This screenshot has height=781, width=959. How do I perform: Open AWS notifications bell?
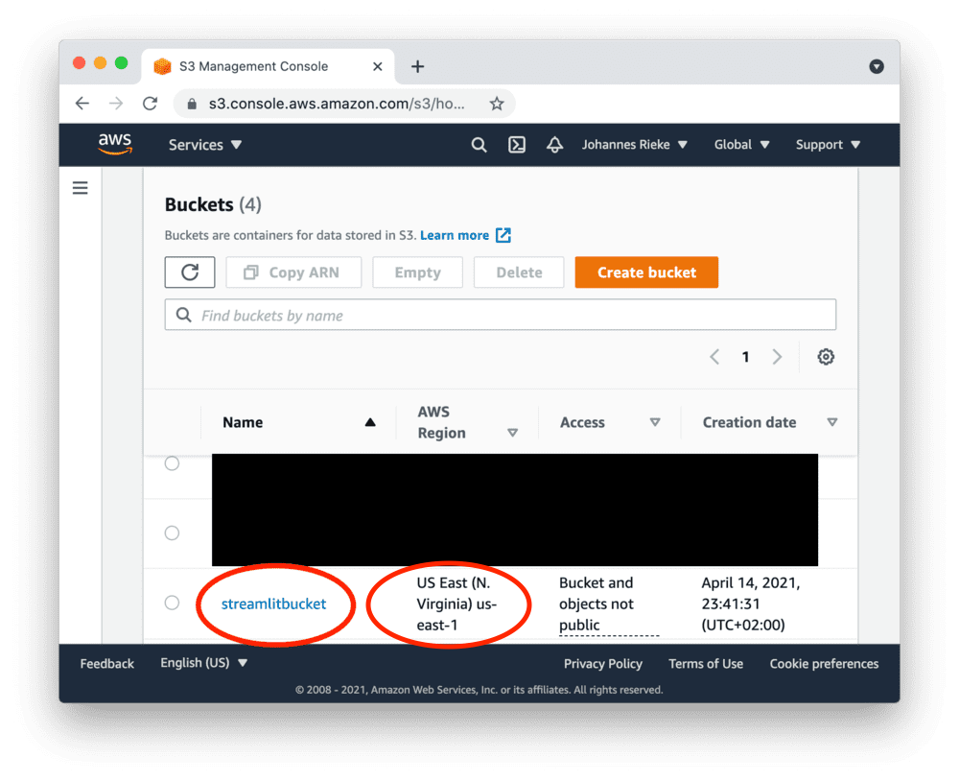pos(554,144)
